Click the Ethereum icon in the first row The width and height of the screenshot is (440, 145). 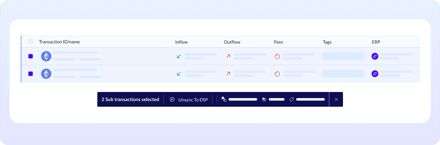click(46, 56)
